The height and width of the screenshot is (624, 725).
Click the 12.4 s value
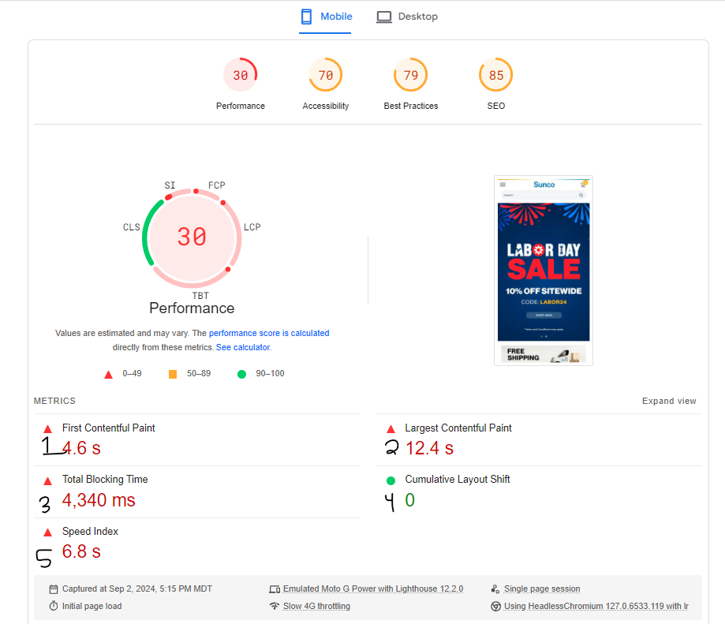click(x=429, y=448)
